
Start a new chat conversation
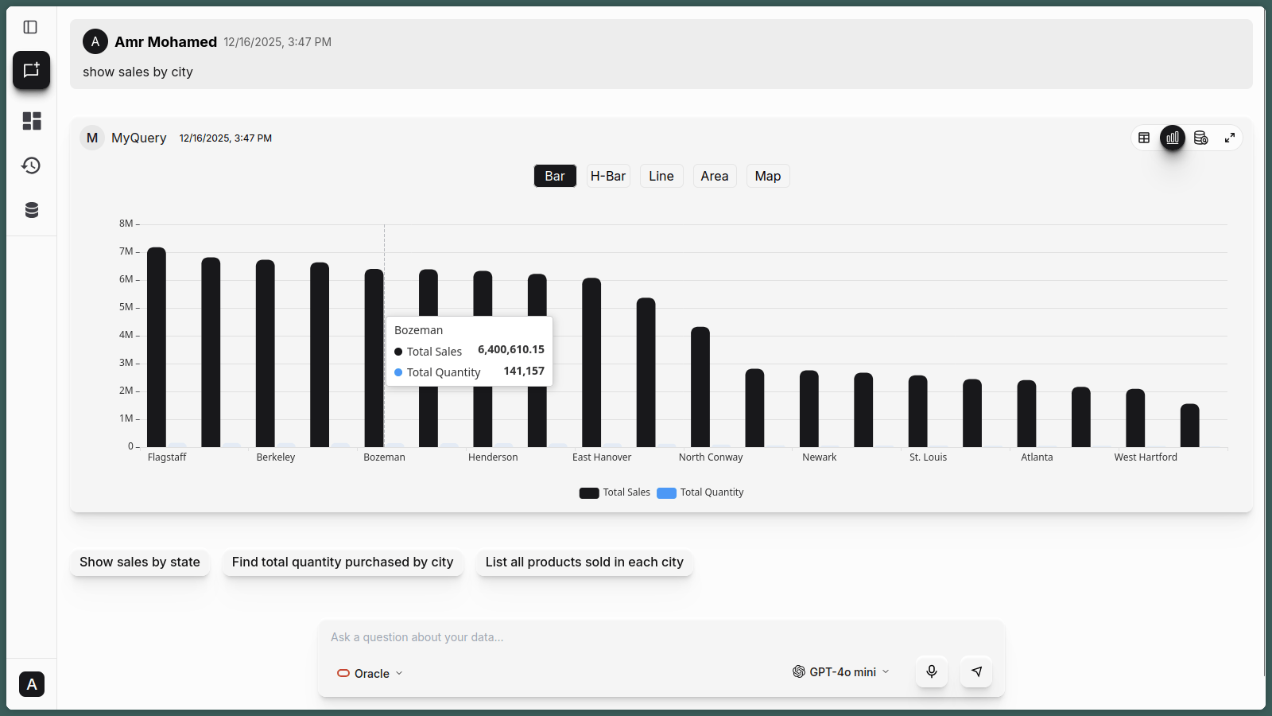pos(31,70)
